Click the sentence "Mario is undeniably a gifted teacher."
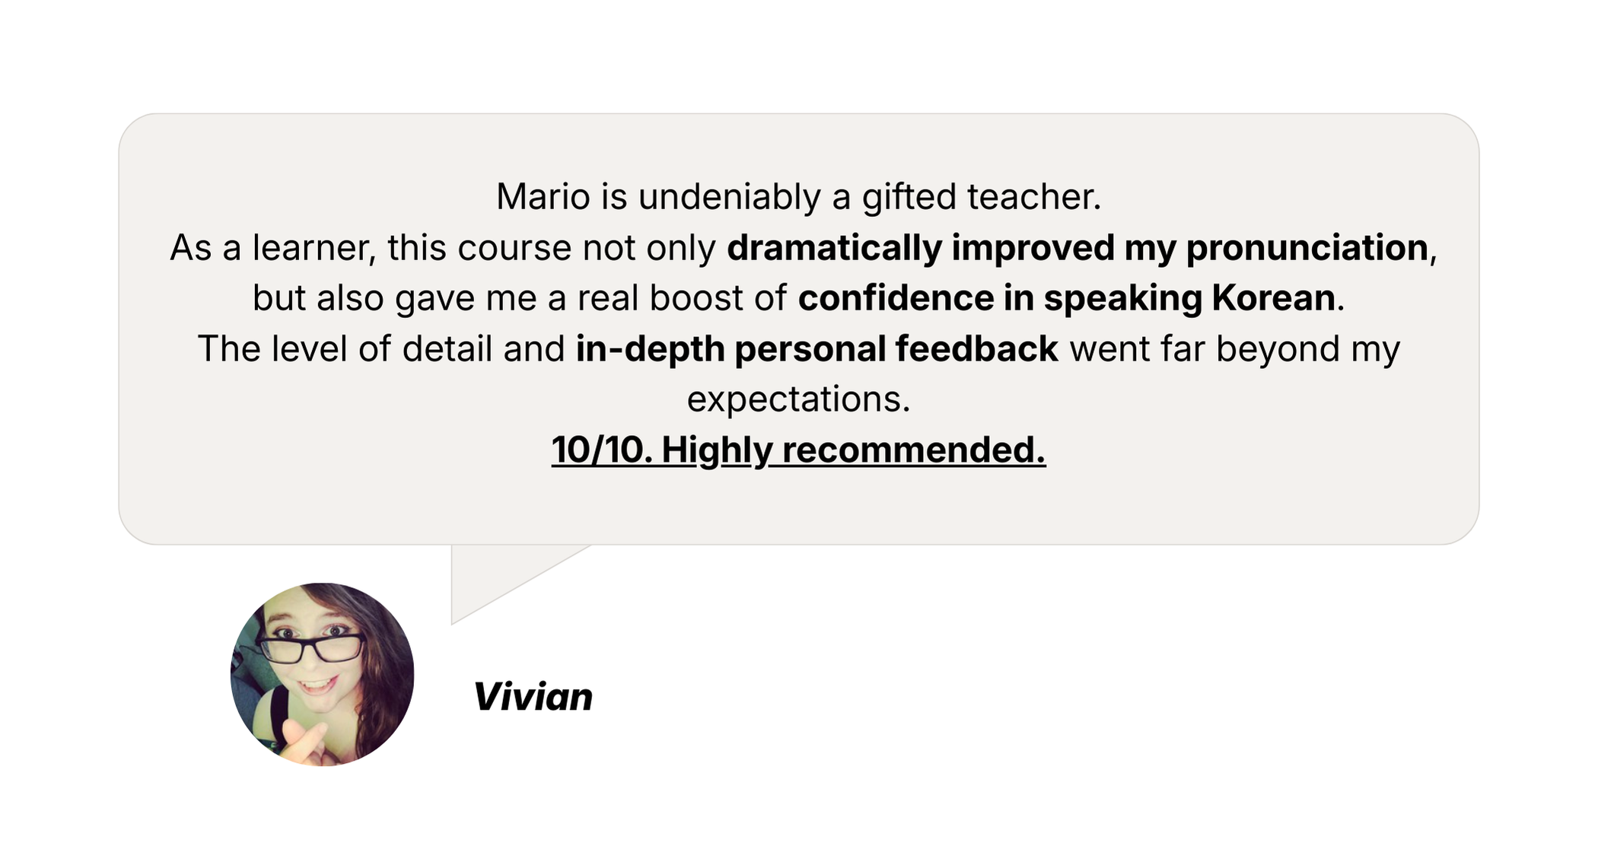The height and width of the screenshot is (865, 1598). (x=798, y=197)
